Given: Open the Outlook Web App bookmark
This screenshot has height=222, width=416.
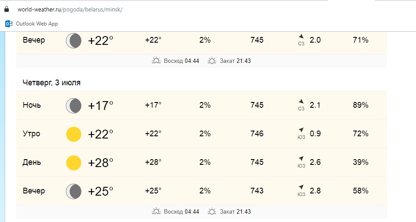Looking at the screenshot, I should tap(32, 24).
